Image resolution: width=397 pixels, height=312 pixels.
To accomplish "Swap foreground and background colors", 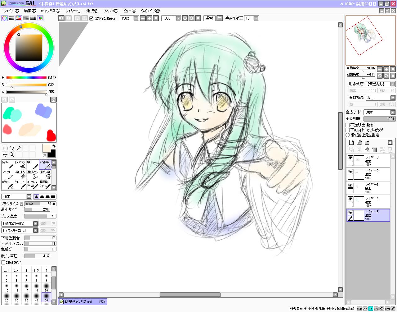I will [x=54, y=146].
